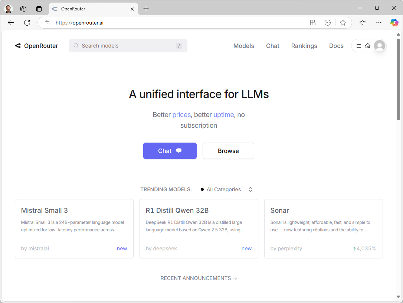View site information lock icon
This screenshot has width=403, height=303.
[x=47, y=23]
